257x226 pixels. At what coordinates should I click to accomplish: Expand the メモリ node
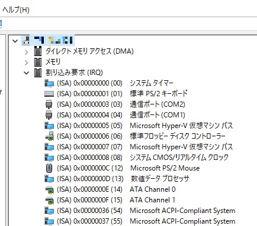click(x=26, y=63)
